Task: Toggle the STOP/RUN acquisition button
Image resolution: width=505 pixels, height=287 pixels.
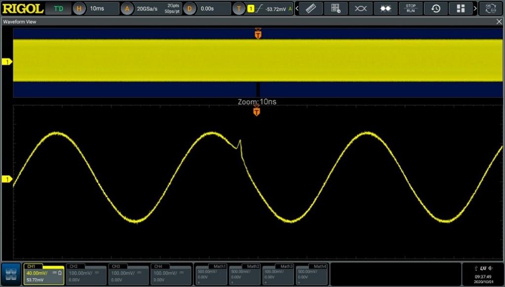Action: coord(410,8)
